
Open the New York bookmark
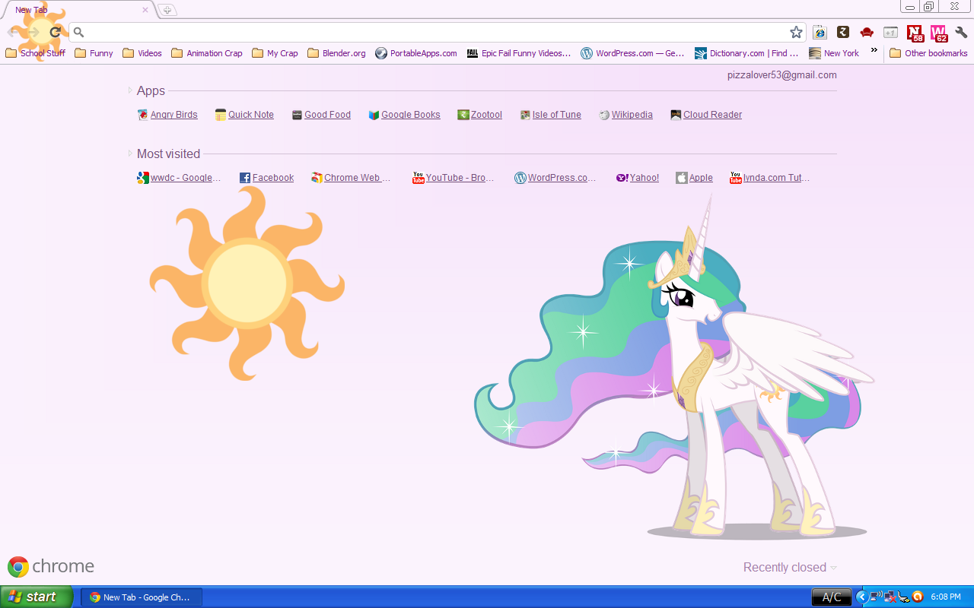tap(834, 53)
